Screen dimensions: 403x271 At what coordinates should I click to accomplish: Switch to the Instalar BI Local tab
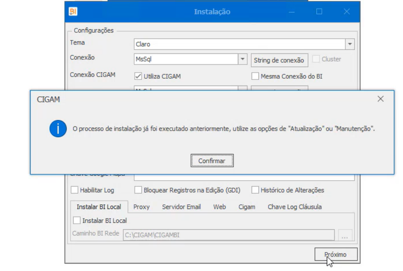[x=99, y=207]
